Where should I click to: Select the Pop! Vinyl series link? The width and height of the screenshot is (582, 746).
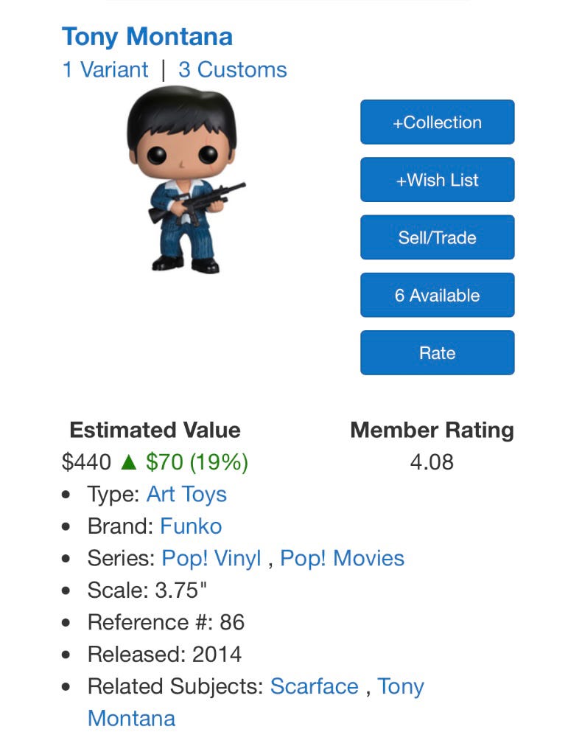point(211,558)
